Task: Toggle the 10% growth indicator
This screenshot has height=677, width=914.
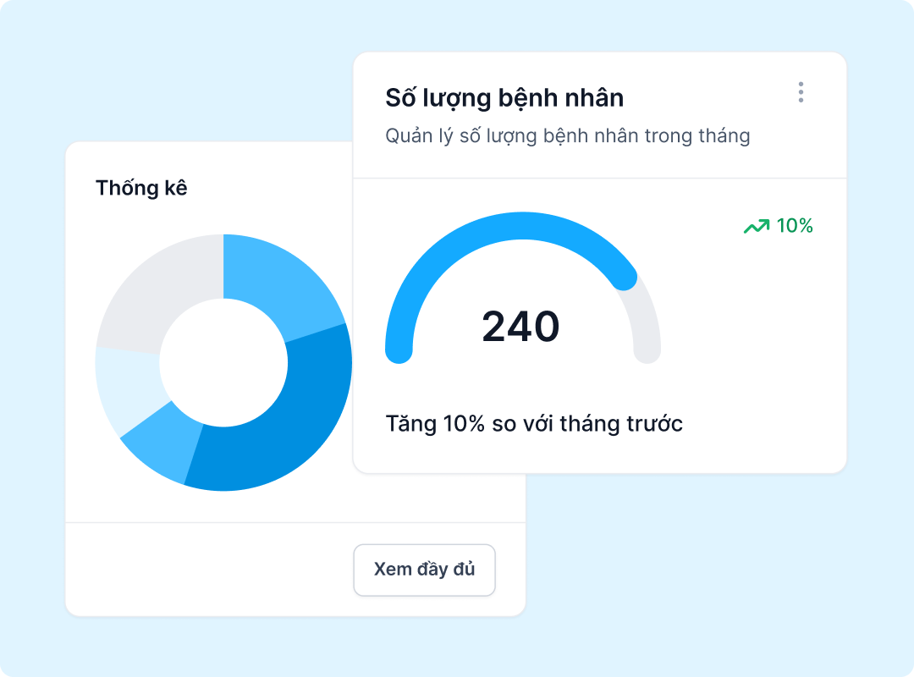Action: 795,226
